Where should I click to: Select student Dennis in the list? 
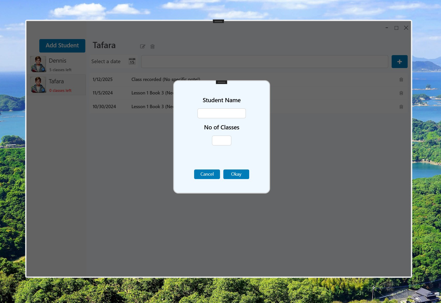point(57,64)
